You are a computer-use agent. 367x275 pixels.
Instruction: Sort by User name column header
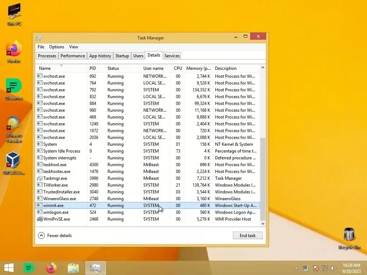tap(156, 68)
